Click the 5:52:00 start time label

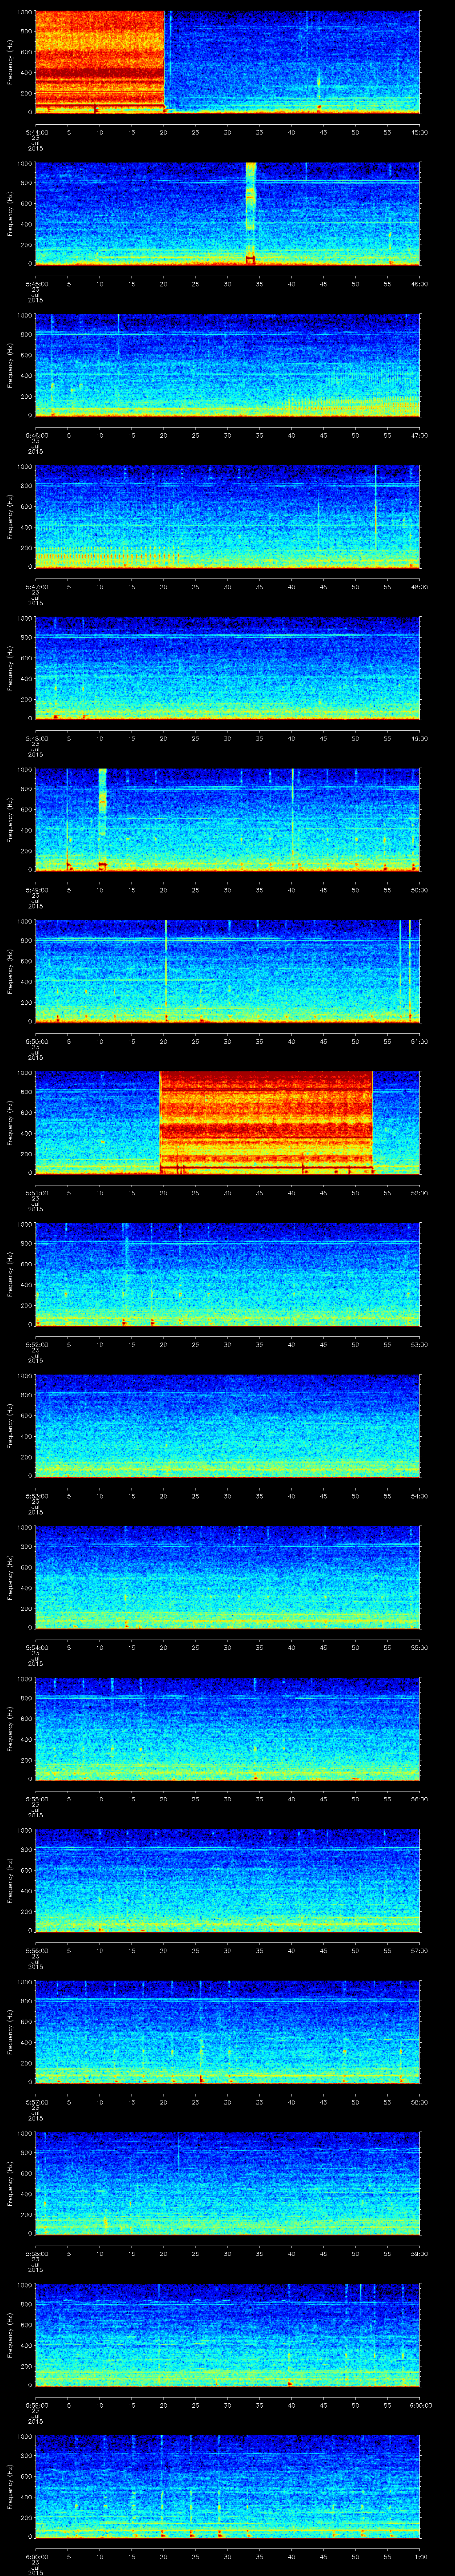click(x=37, y=1345)
